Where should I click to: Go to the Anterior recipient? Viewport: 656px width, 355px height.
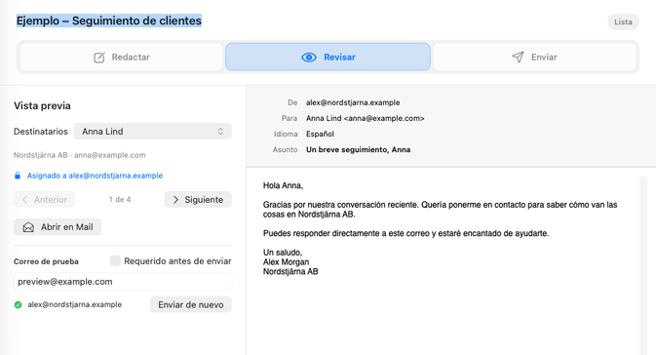coord(45,200)
